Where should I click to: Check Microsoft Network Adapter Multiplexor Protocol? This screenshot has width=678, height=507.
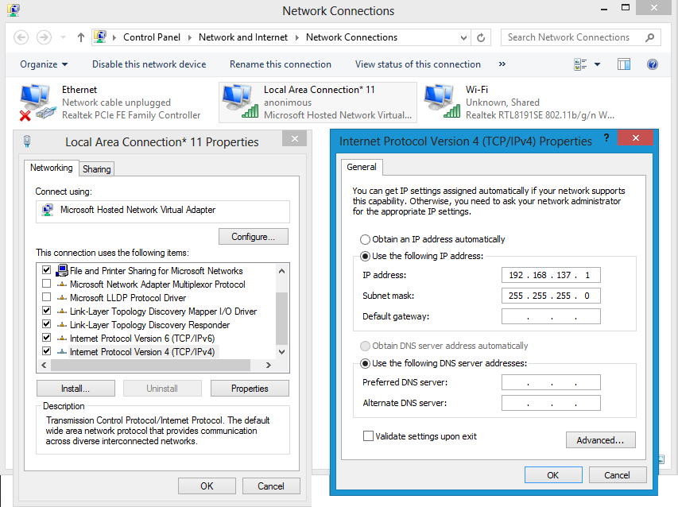point(46,284)
